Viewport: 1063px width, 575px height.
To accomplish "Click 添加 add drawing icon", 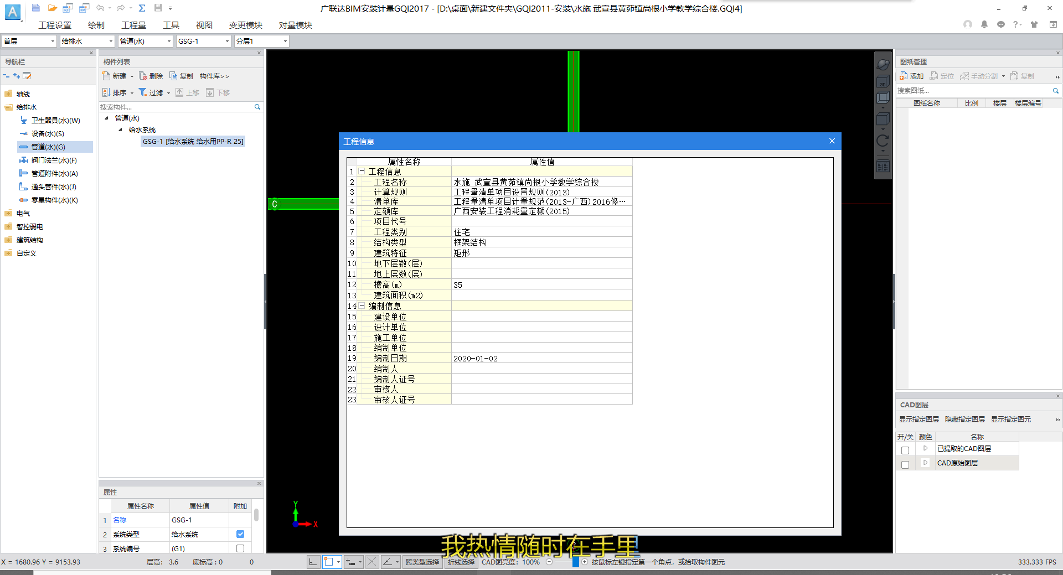I will (912, 76).
